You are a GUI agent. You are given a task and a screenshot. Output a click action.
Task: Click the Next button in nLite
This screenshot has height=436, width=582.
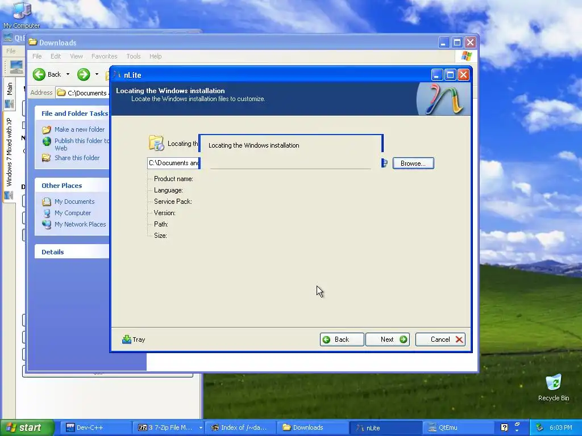click(x=388, y=339)
